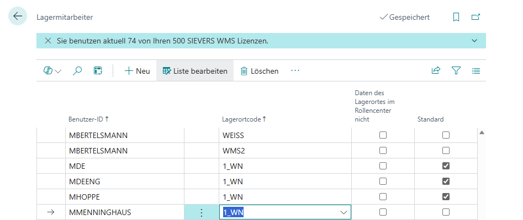Image resolution: width=523 pixels, height=220 pixels.
Task: Enable Standard checkbox for MMENNINGHAUS
Action: (446, 212)
